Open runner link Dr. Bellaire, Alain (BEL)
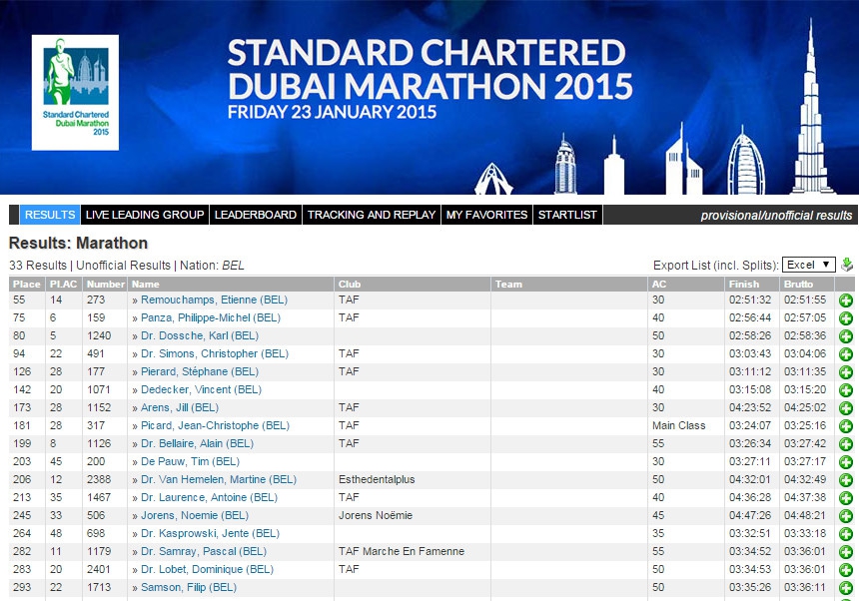Image resolution: width=859 pixels, height=601 pixels. [x=197, y=444]
